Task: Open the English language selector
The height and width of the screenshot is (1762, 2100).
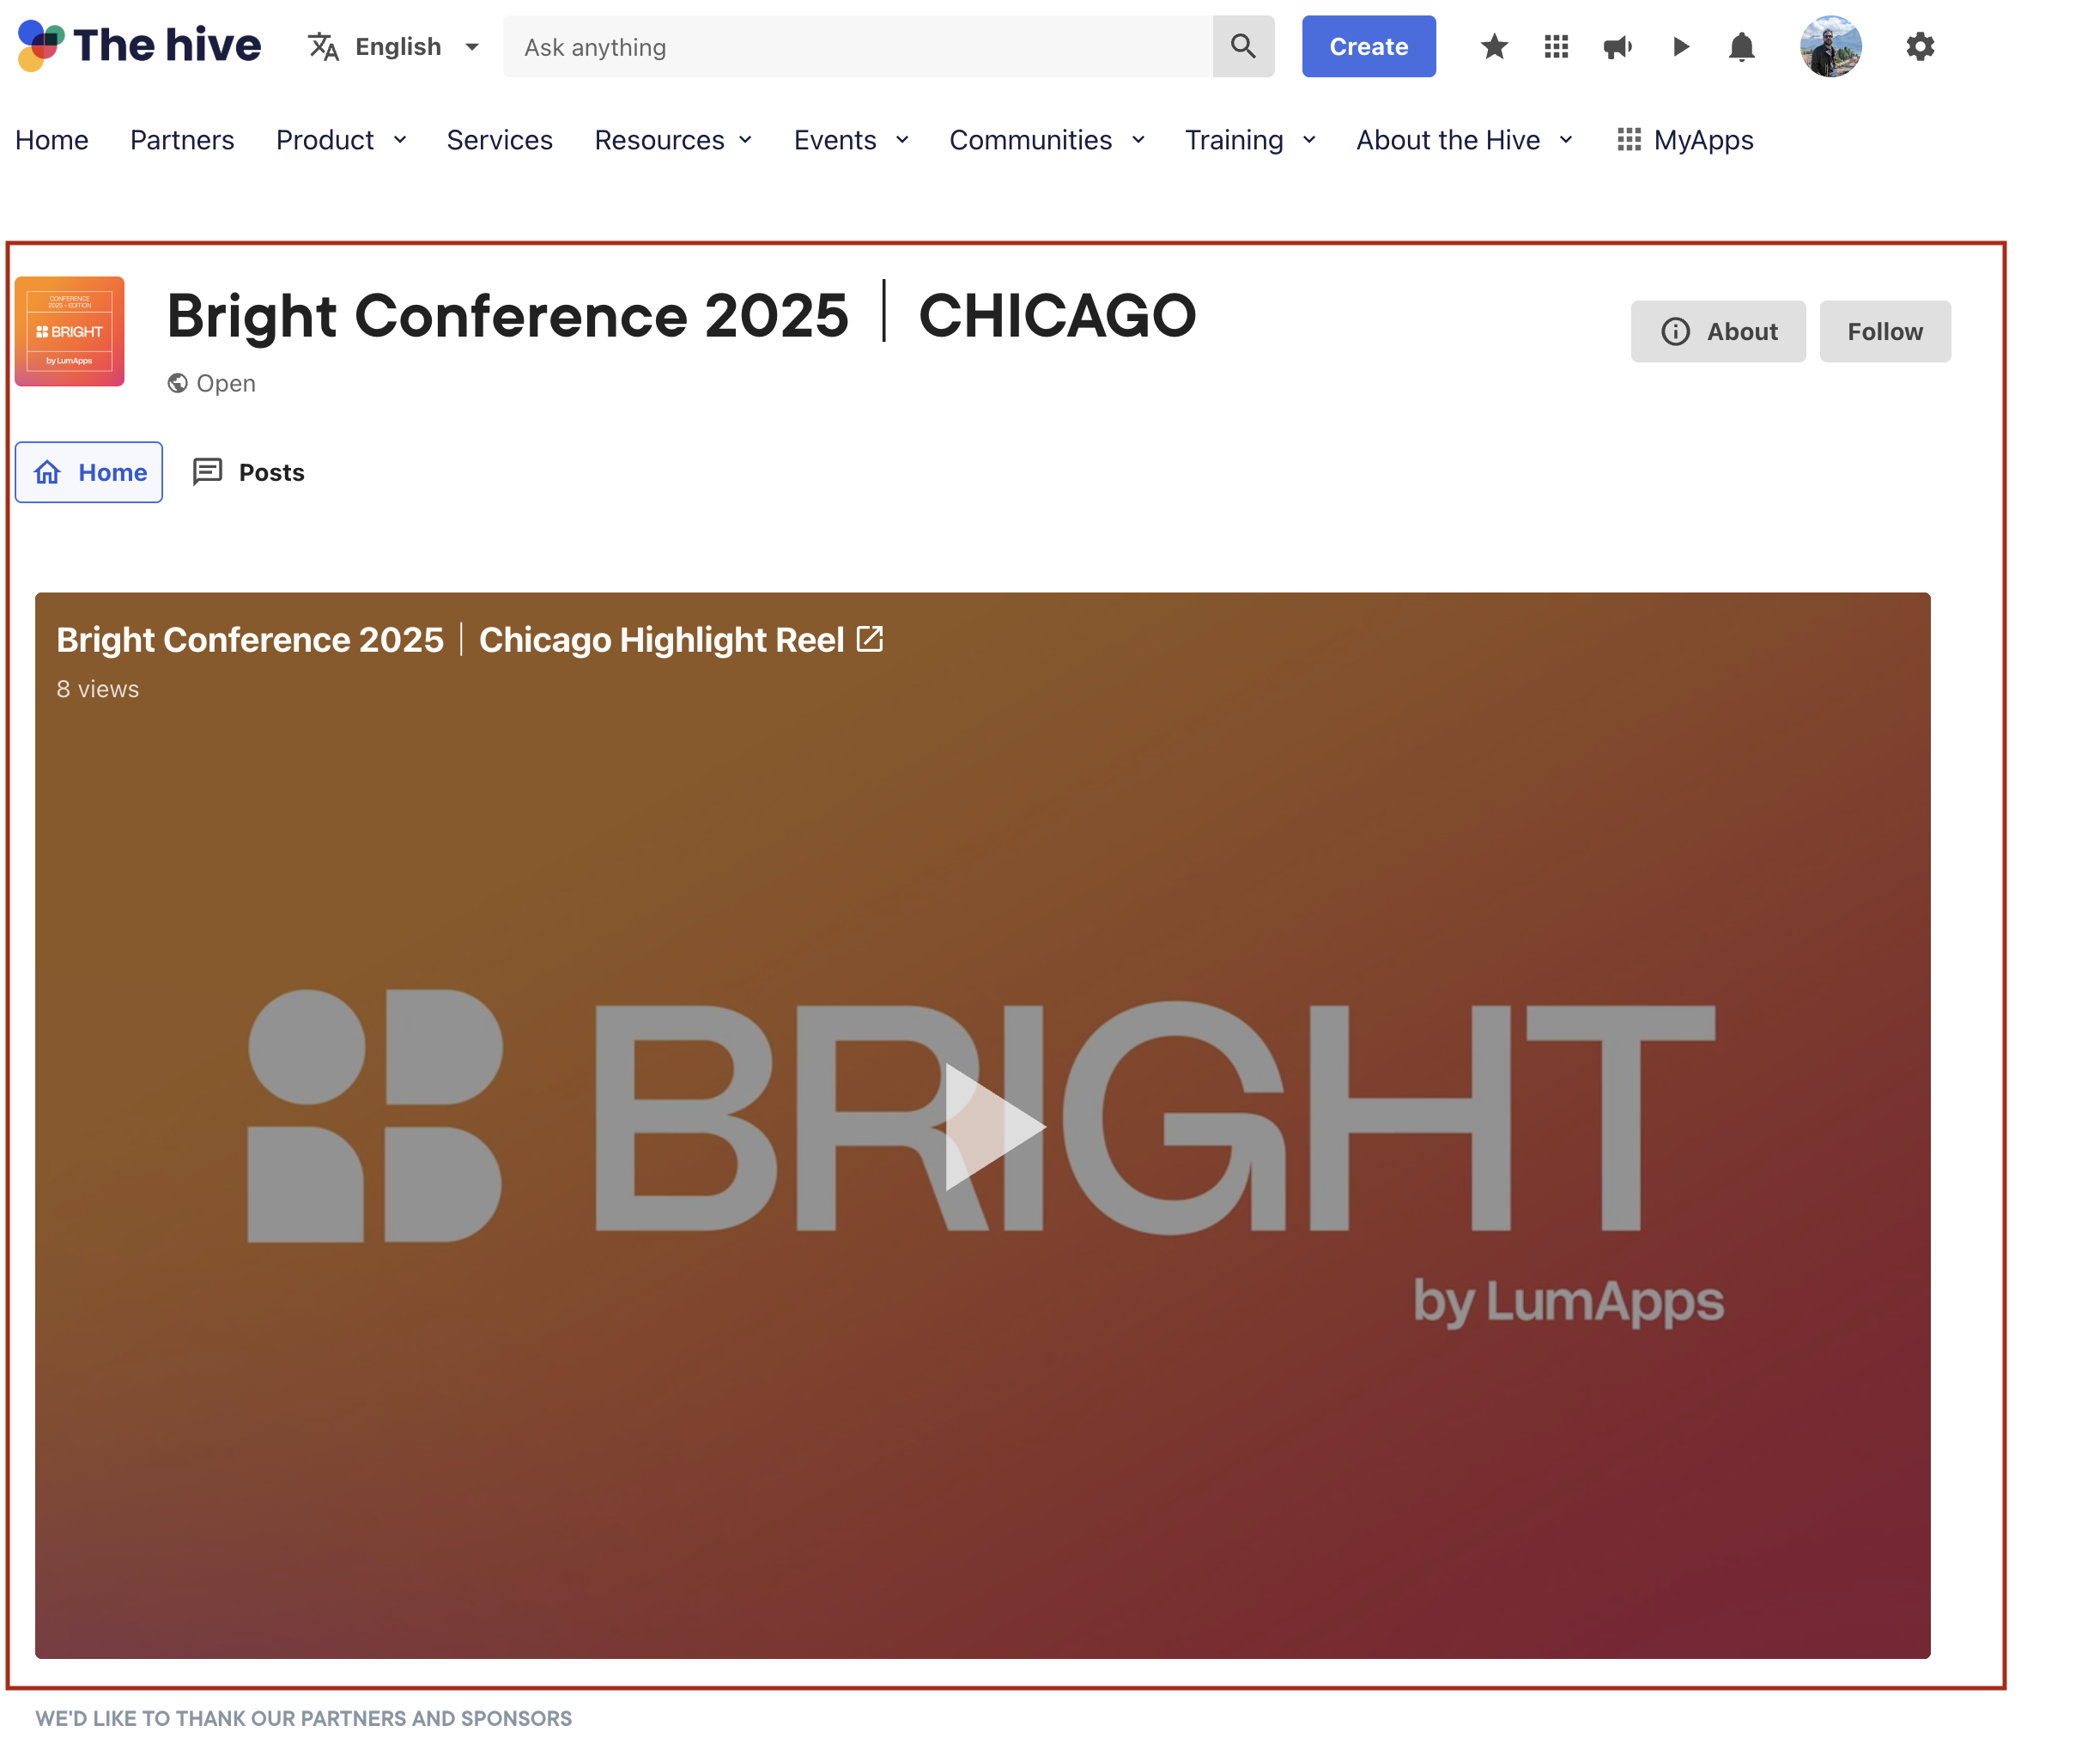Action: [394, 47]
